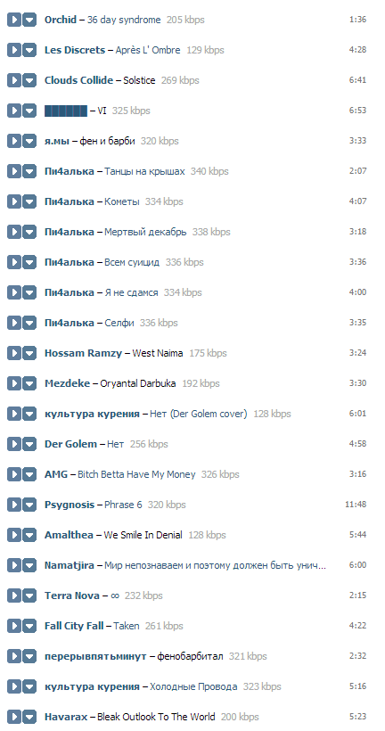Open dropdown arrow for Der Golem – Нет

pos(29,444)
